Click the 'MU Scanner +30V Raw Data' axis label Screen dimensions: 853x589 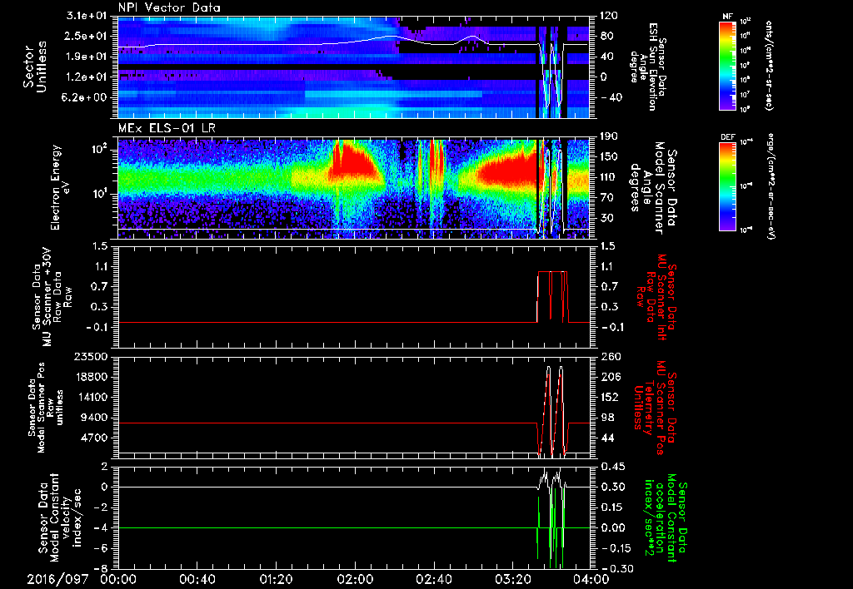tap(51, 297)
